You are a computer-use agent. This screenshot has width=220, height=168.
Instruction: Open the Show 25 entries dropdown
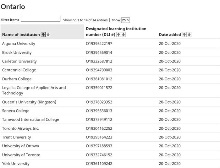point(126,20)
